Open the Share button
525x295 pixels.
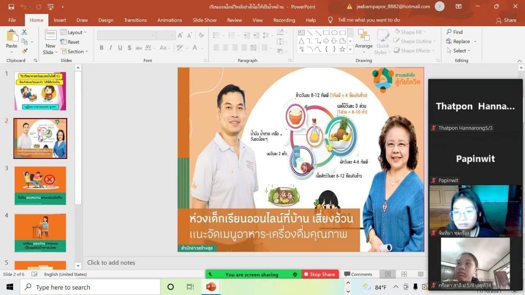(x=506, y=20)
